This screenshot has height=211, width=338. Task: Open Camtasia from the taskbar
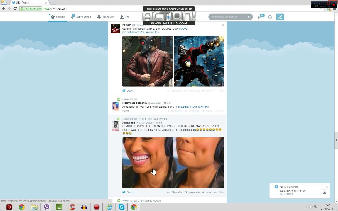tap(59, 207)
